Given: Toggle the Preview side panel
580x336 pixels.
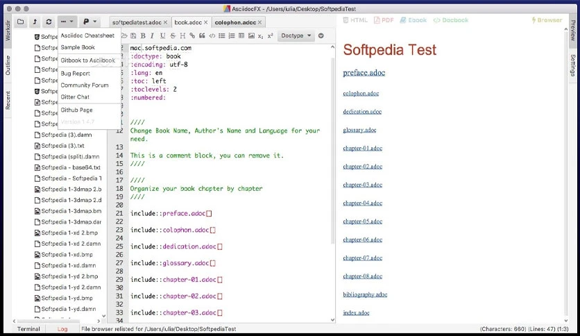Looking at the screenshot, I should pyautogui.click(x=572, y=31).
